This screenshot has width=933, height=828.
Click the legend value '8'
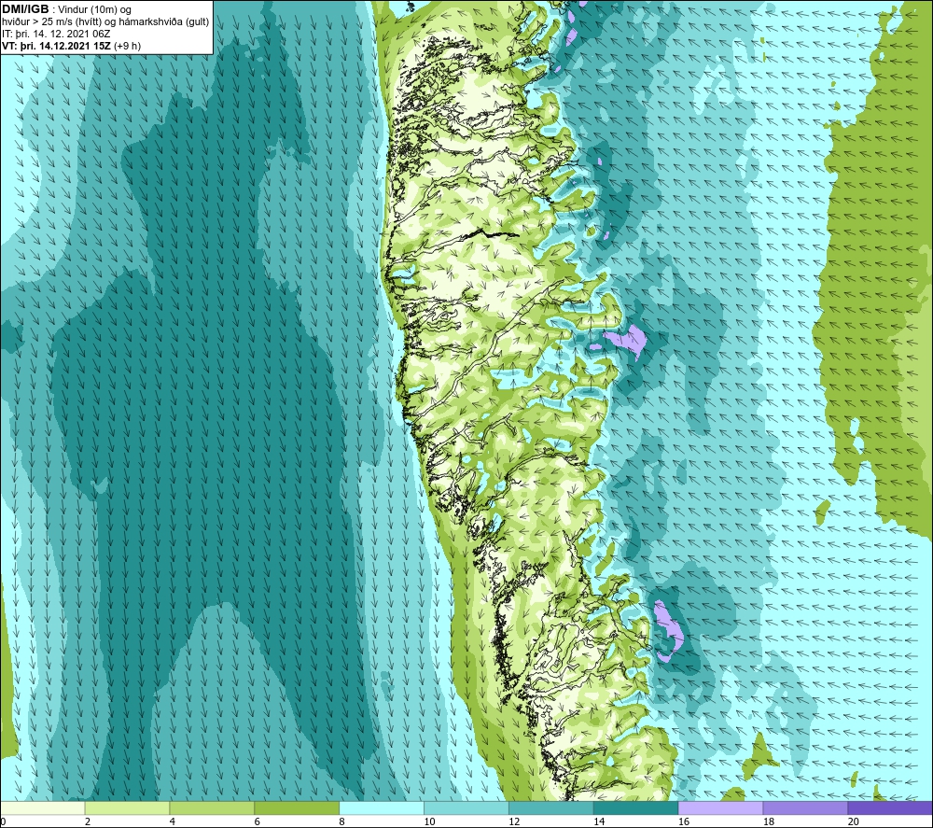(341, 821)
